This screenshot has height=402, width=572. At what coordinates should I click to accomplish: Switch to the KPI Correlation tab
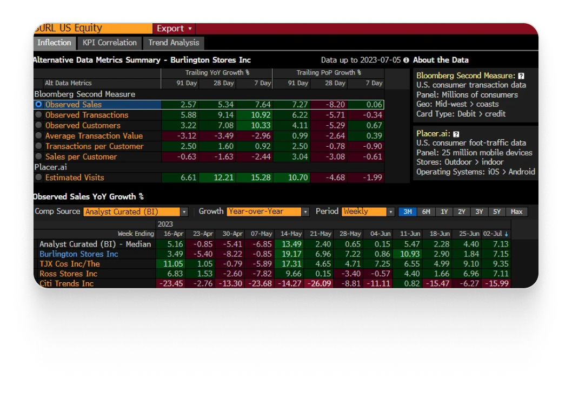click(109, 43)
